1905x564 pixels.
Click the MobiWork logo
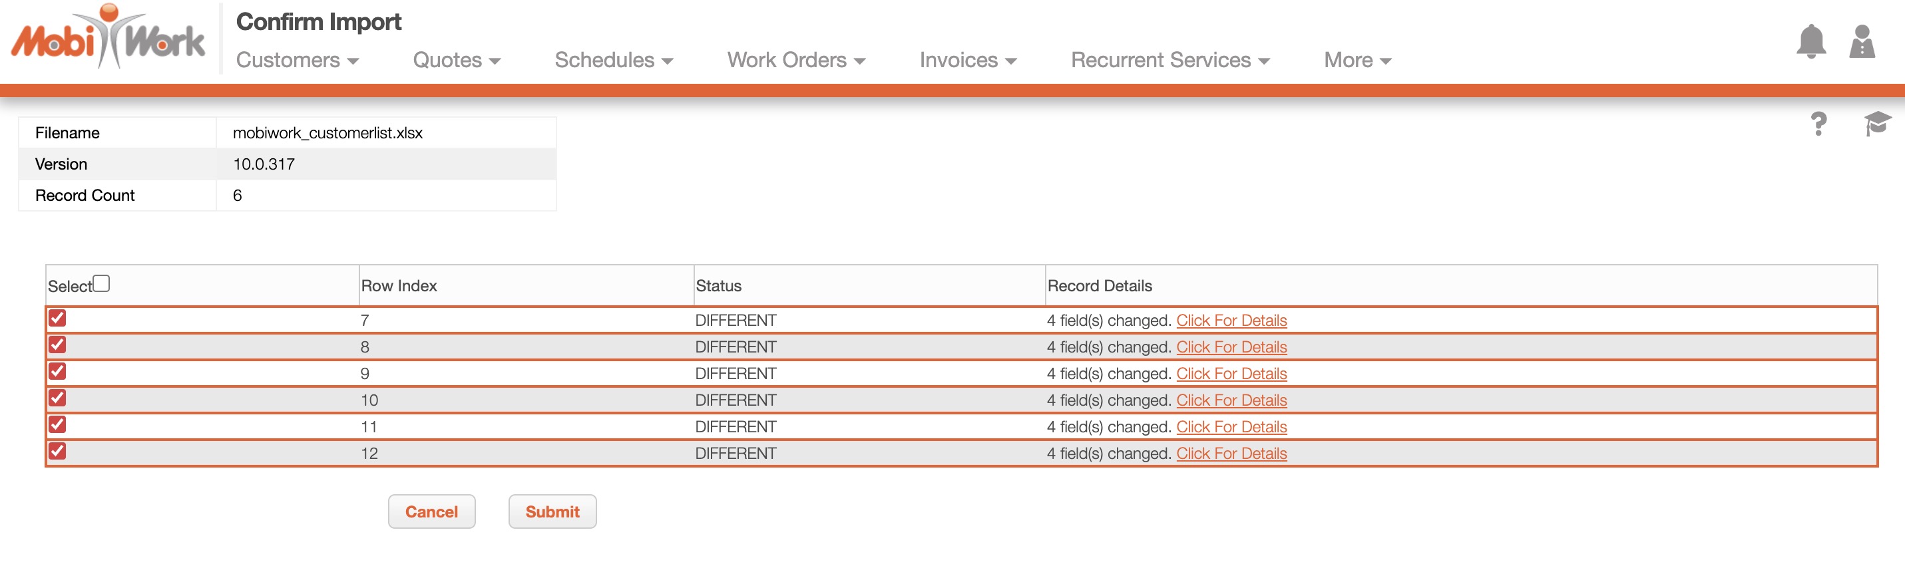[x=108, y=39]
